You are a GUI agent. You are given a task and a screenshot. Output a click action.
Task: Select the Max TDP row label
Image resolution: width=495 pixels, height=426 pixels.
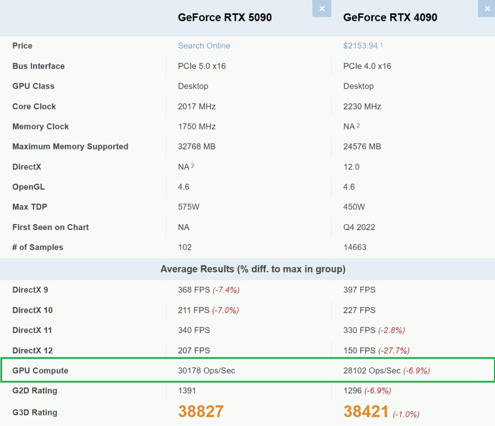coord(30,207)
